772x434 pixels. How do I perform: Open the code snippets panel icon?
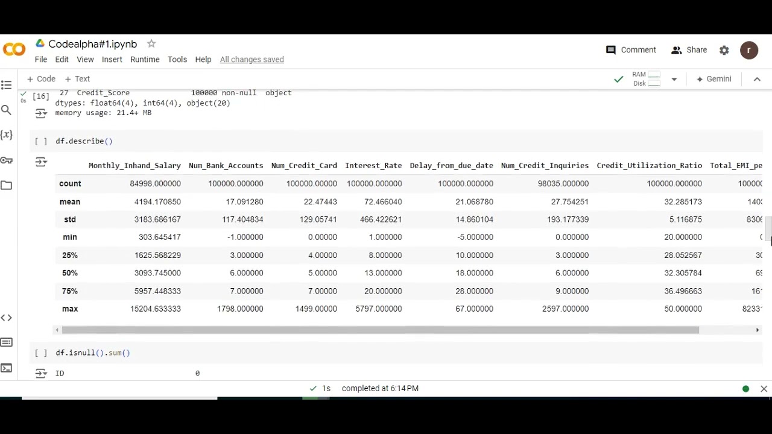[x=7, y=318]
